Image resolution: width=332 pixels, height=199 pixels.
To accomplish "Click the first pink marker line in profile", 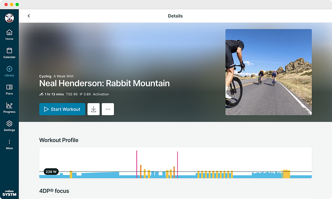I will click(137, 164).
